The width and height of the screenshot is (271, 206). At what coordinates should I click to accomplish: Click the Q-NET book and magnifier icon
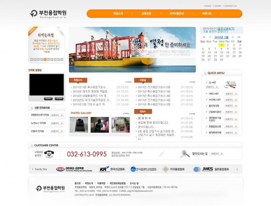tap(230, 84)
